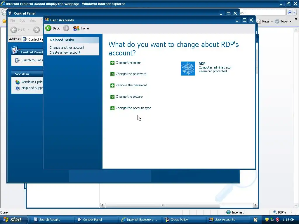Open Change the account type link
The image size is (299, 224).
pyautogui.click(x=133, y=108)
